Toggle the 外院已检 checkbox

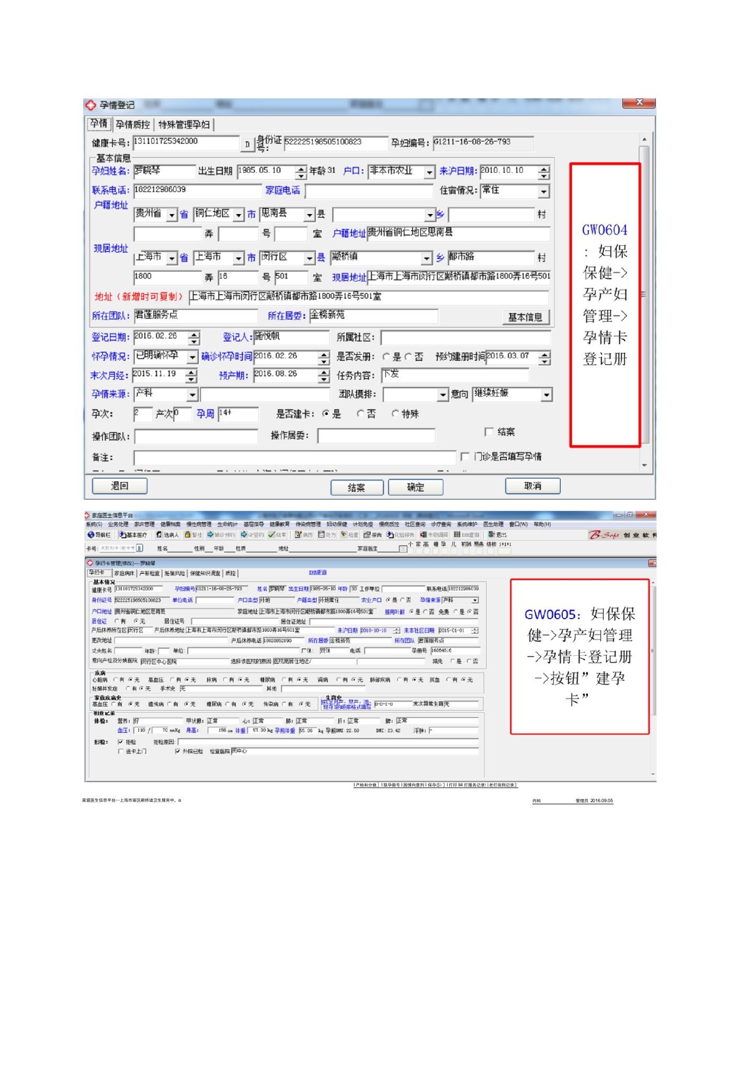[177, 751]
